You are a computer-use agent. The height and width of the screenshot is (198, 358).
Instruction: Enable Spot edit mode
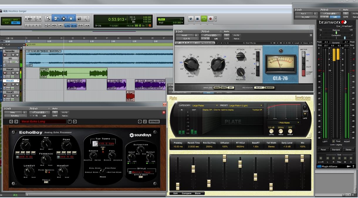pos(16,20)
